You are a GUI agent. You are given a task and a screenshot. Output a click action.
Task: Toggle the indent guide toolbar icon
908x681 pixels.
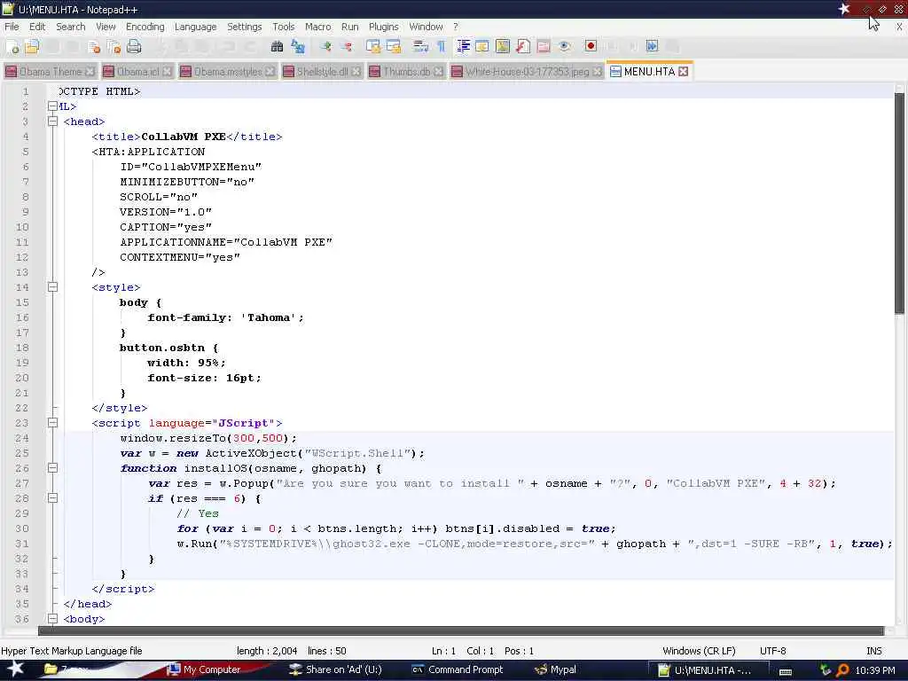pos(463,46)
